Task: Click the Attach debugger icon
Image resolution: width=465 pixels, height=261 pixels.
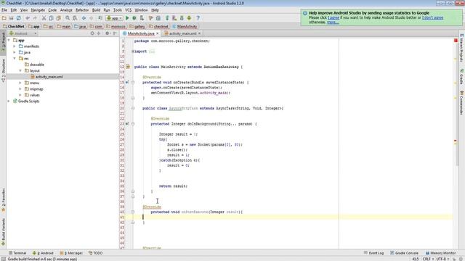Action: coord(142,18)
